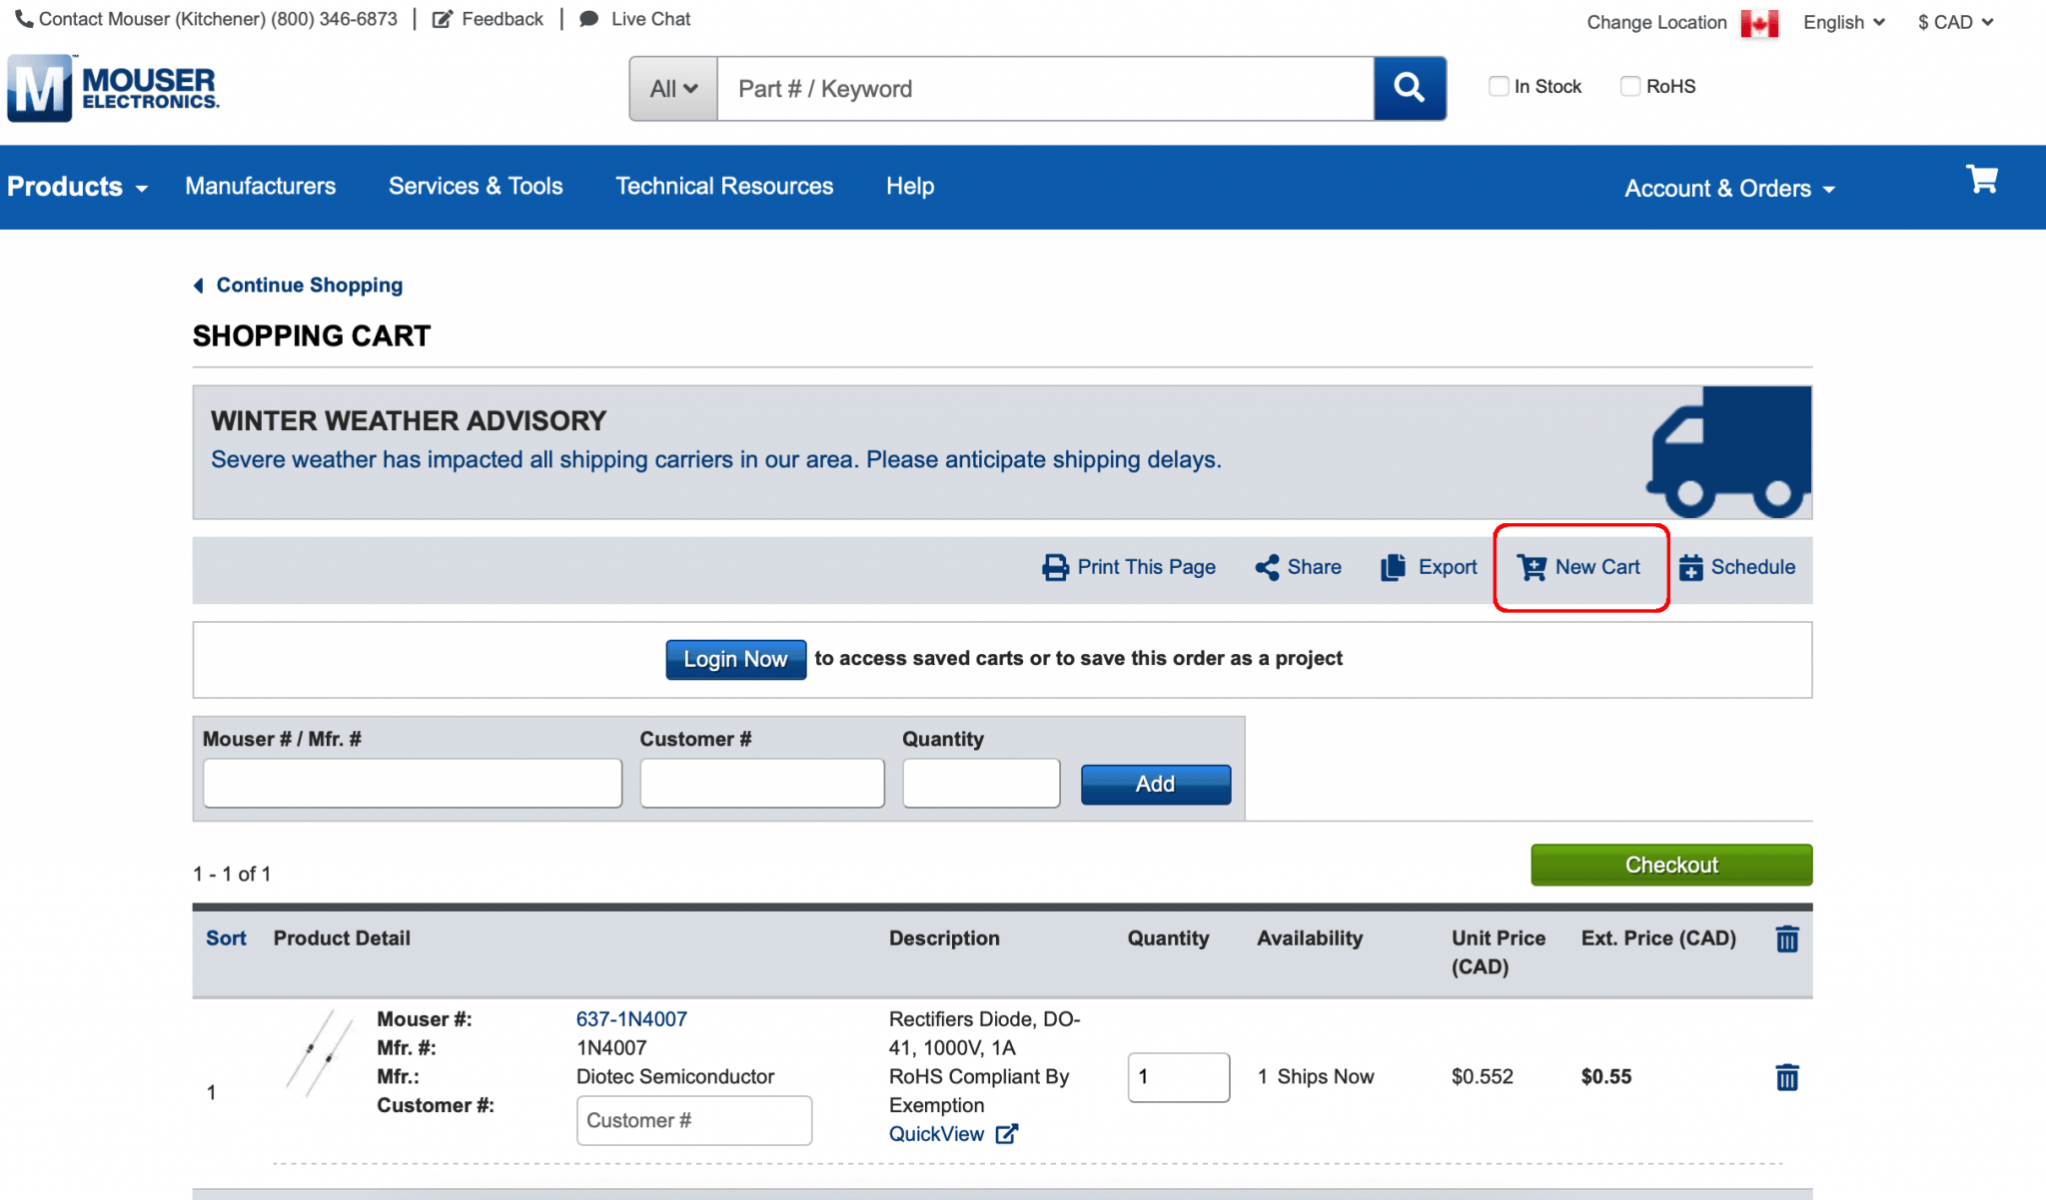
Task: Open Services & Tools menu item
Action: click(x=476, y=186)
